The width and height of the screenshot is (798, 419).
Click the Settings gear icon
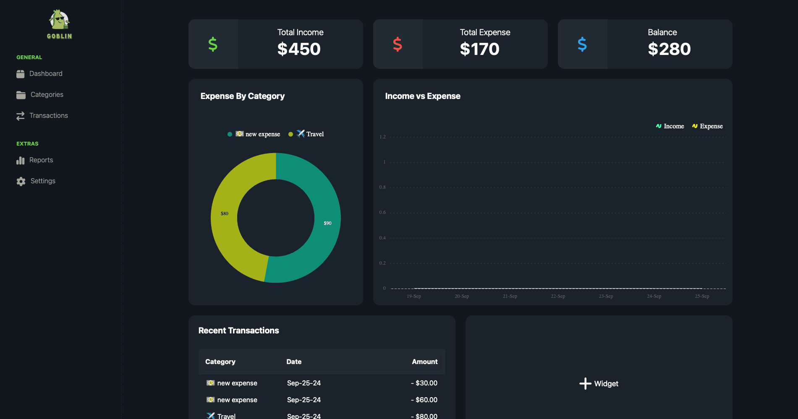(x=21, y=181)
